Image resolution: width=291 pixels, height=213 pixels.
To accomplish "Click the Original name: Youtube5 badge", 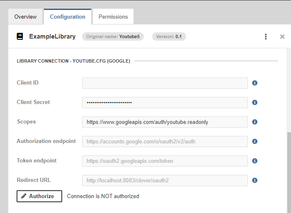I will click(x=113, y=36).
